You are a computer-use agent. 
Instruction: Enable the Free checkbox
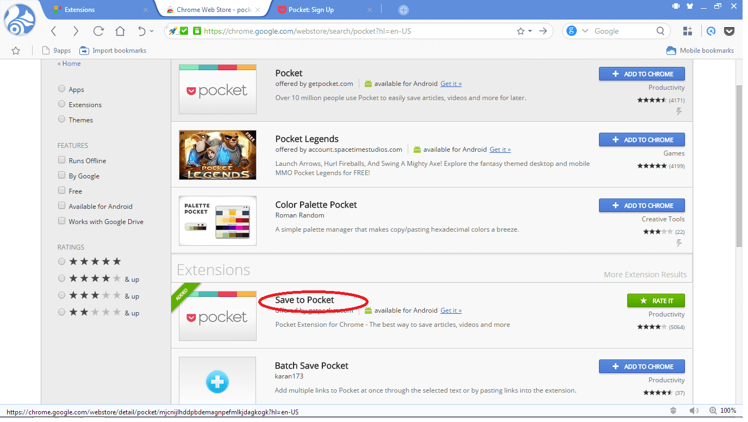[x=61, y=191]
